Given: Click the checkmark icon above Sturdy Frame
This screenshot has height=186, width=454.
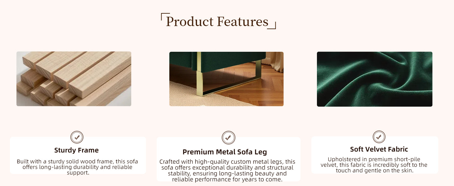Looking at the screenshot, I should pyautogui.click(x=77, y=137).
